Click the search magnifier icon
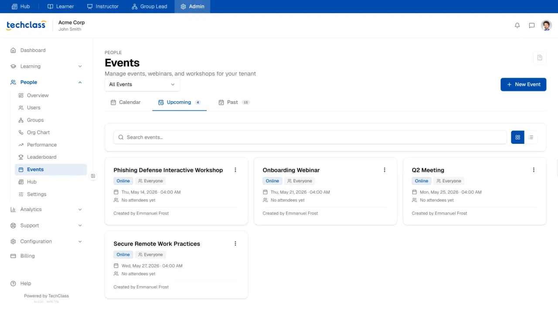The width and height of the screenshot is (558, 314). [121, 137]
